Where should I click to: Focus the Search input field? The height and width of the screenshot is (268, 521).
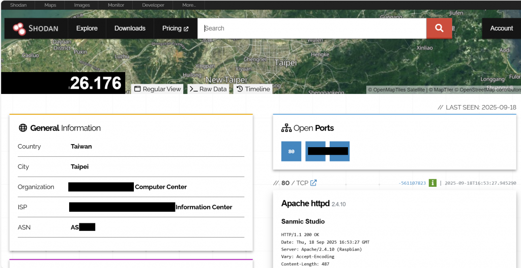(x=312, y=28)
